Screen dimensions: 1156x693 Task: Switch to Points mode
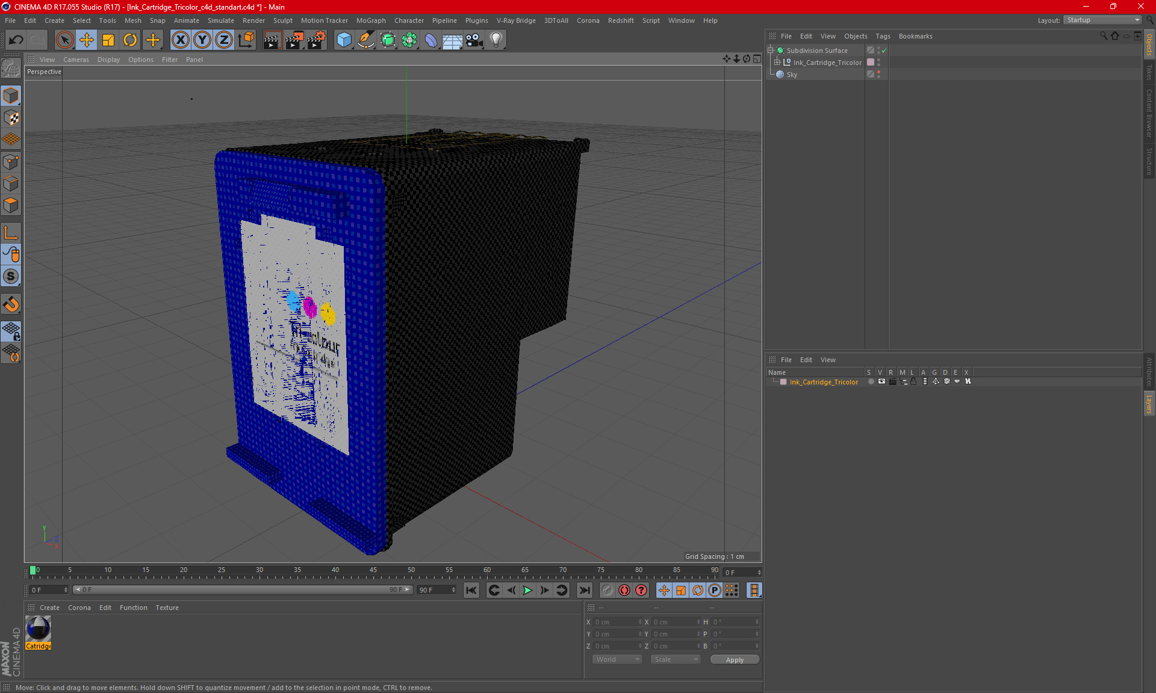pos(11,162)
